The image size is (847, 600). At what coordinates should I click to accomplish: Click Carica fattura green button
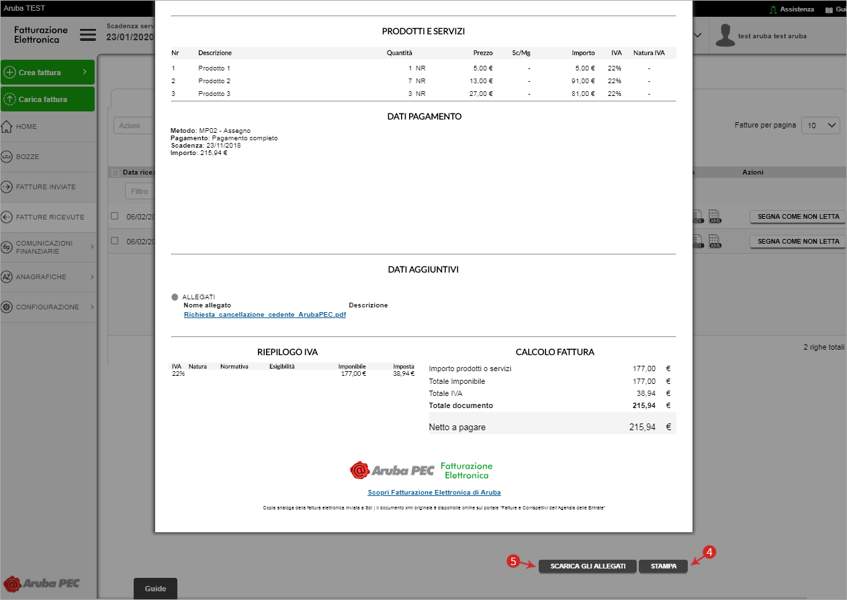click(x=48, y=99)
